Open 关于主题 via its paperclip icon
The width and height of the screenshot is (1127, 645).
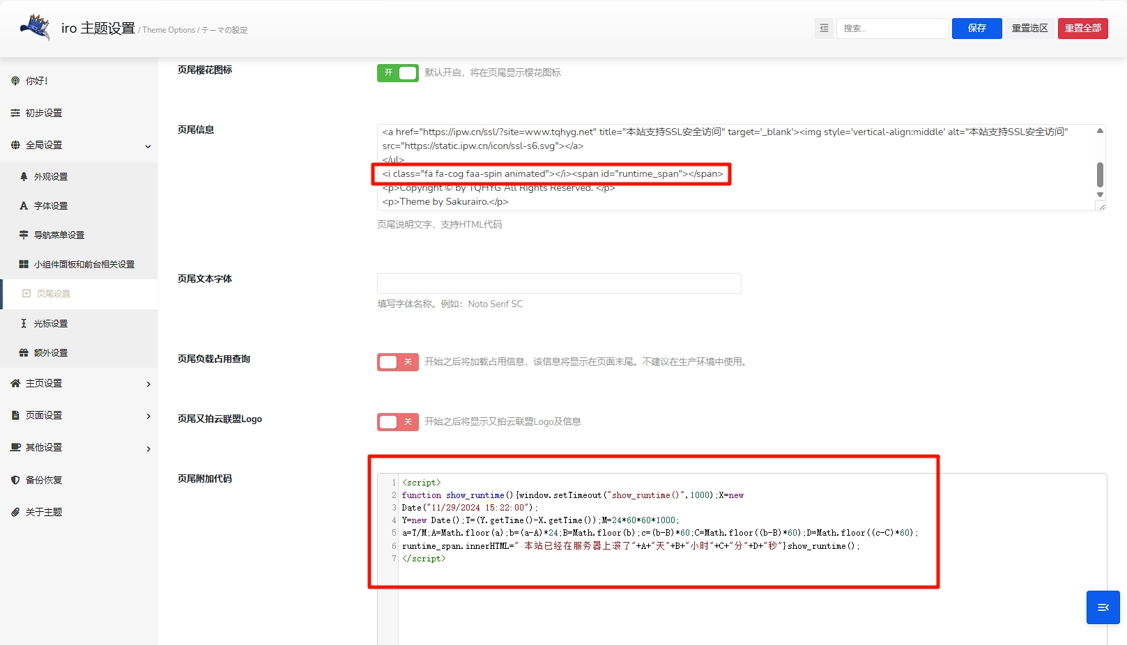(x=15, y=512)
